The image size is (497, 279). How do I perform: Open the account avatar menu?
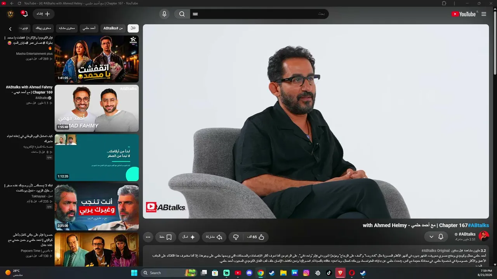pyautogui.click(x=10, y=14)
